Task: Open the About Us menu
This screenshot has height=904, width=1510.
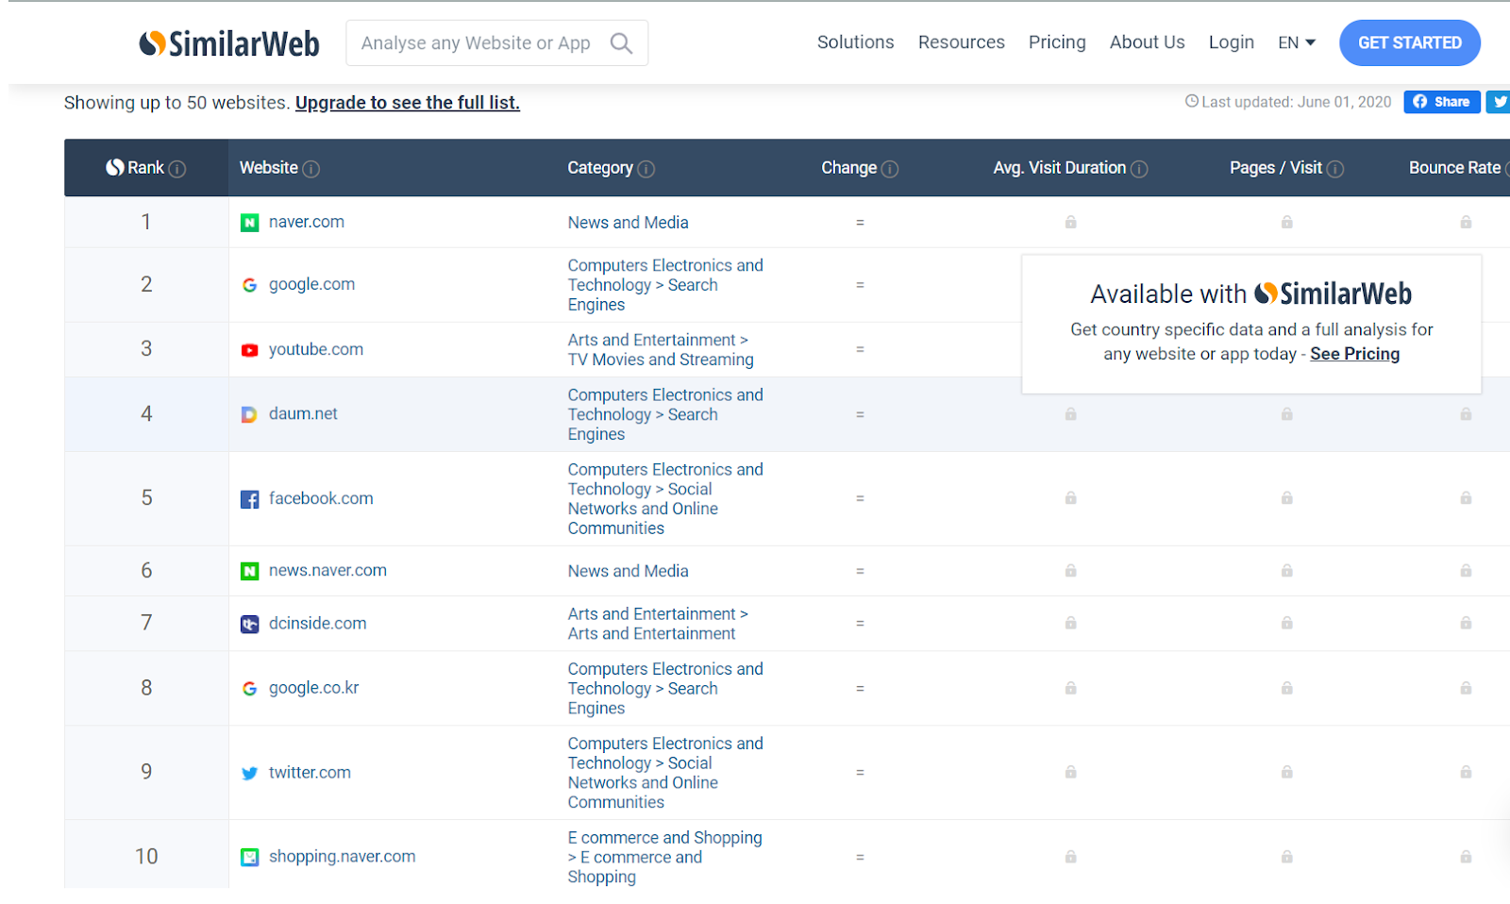Action: 1147,42
